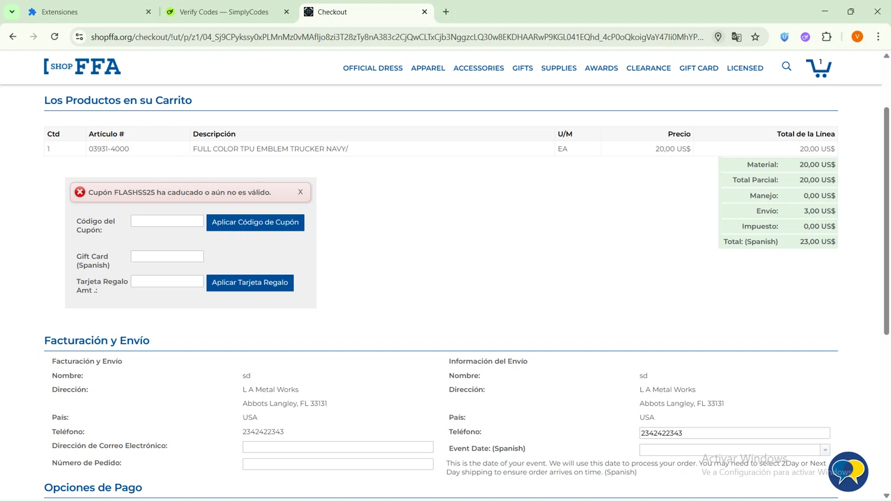
Task: Open the Chrome profile avatar V
Action: (x=857, y=37)
